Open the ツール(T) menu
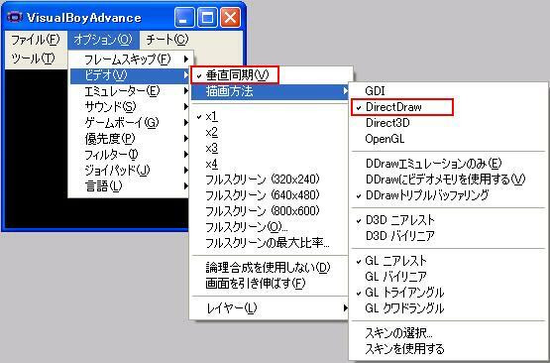The image size is (550, 363). [33, 59]
